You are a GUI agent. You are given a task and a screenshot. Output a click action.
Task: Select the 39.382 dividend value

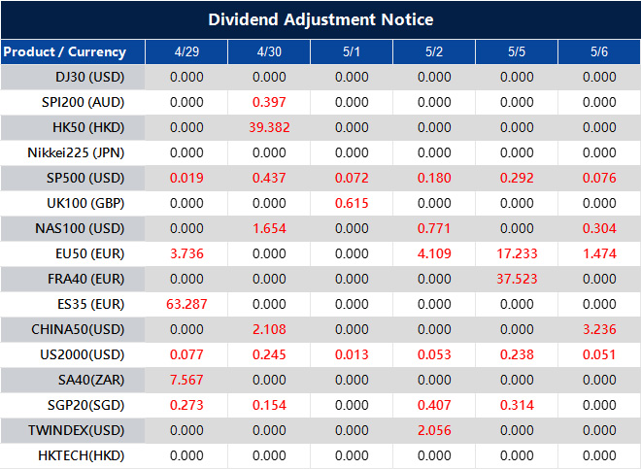[269, 127]
